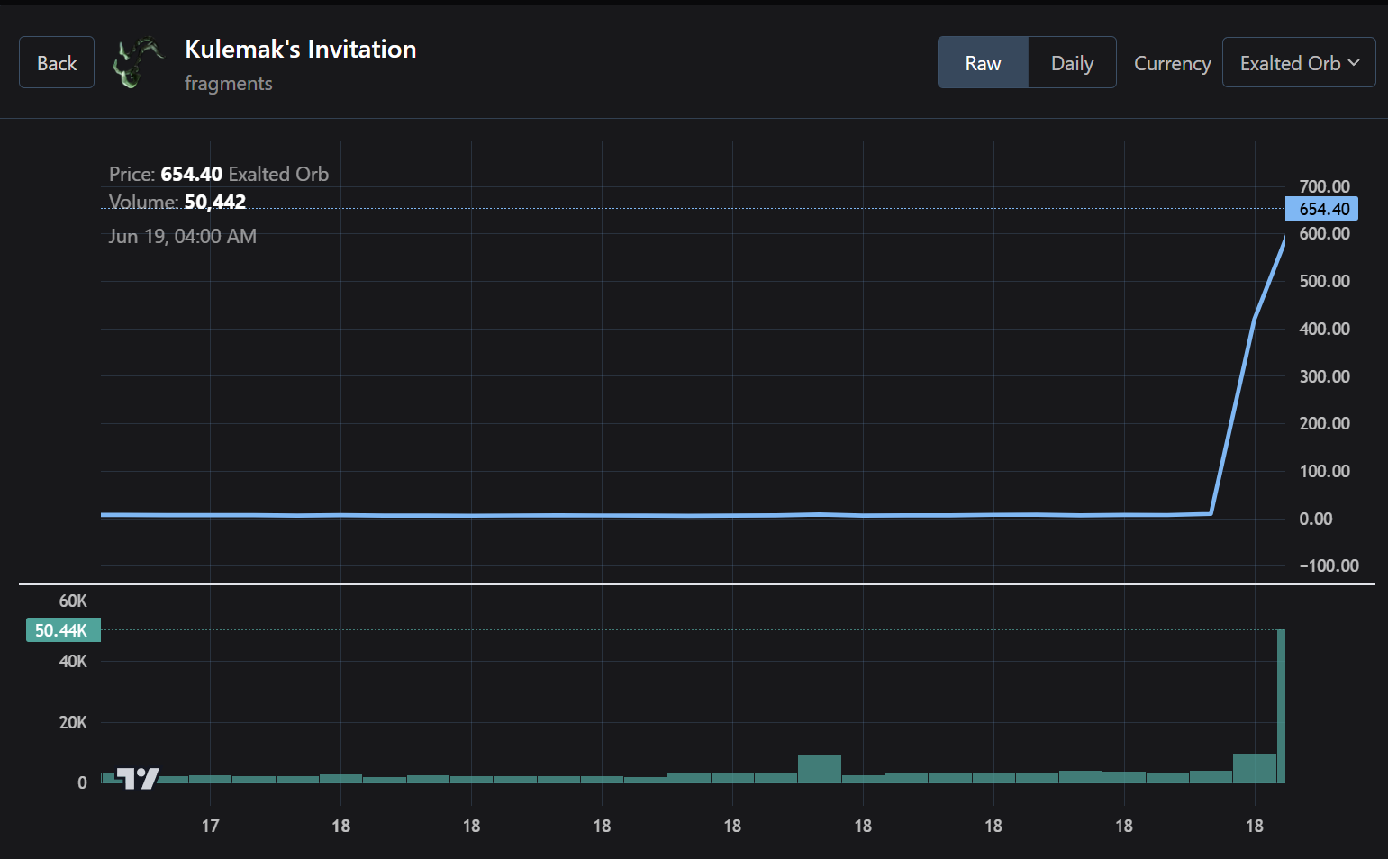
Task: Click the 50.44K volume marker label
Action: point(62,630)
